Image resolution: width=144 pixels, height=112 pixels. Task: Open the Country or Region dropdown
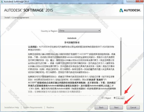pyautogui.click(x=80, y=31)
